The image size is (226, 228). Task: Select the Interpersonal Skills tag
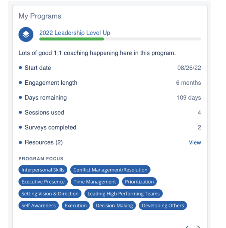coord(43,170)
